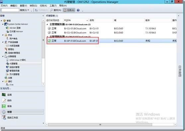Viewport: 185px width, 131px height.
Task: Open the 挂起的管理 node icon
Action: pyautogui.click(x=7, y=67)
